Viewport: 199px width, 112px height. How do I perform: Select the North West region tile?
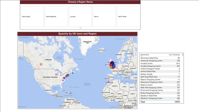click(x=128, y=16)
